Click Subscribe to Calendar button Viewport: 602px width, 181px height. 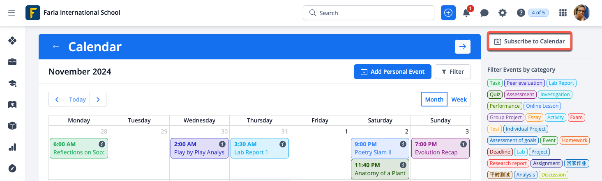[529, 41]
